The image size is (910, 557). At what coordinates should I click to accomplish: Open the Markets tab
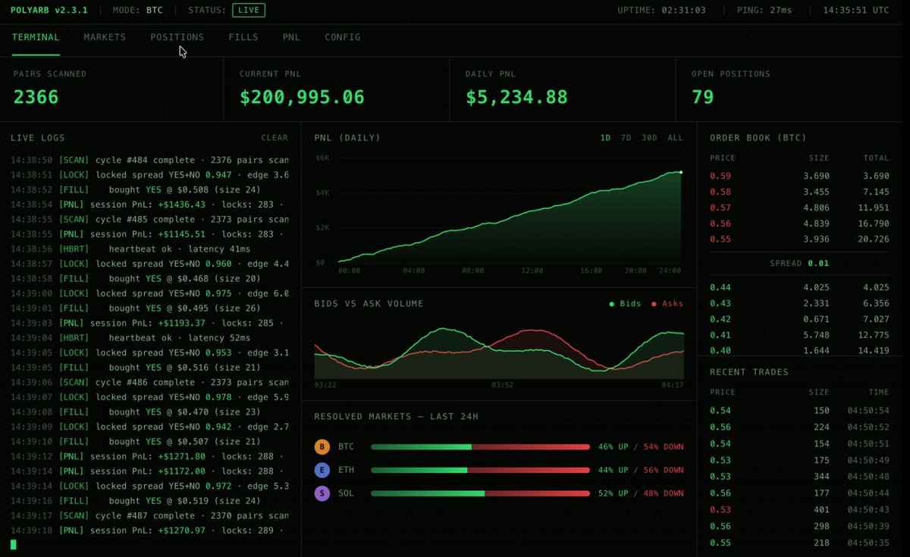(x=105, y=37)
